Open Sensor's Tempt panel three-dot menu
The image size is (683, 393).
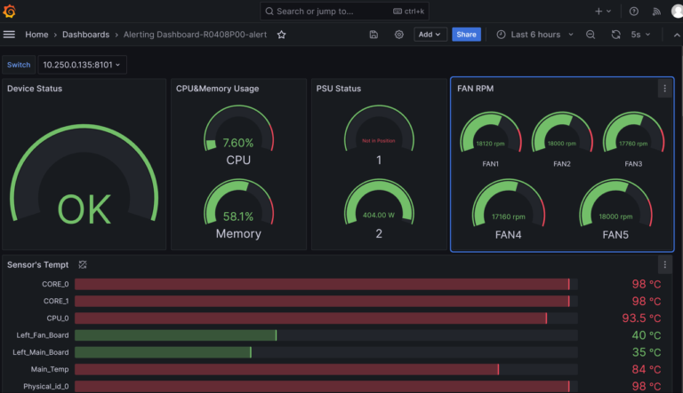pyautogui.click(x=664, y=264)
